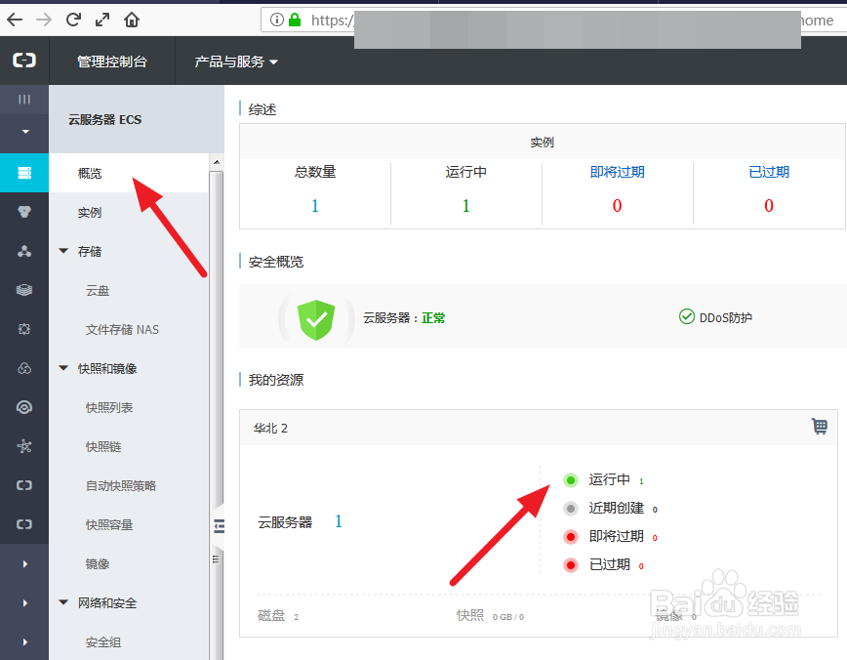Open the layered stack icon in sidebar

click(x=24, y=290)
